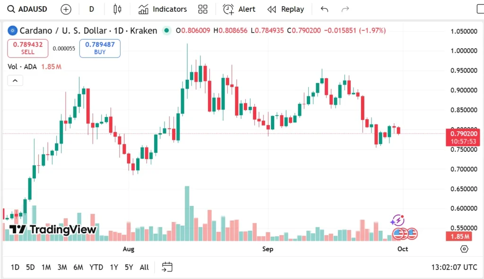Click the compare or add symbol plus icon

[66, 9]
